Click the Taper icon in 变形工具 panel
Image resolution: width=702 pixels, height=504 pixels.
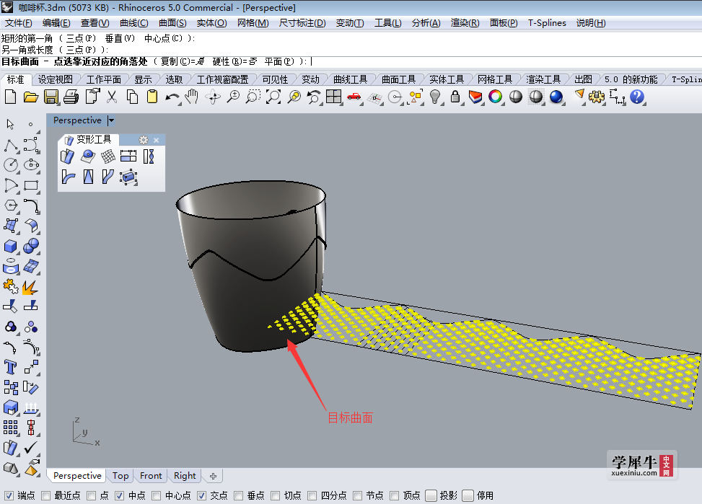pos(88,177)
